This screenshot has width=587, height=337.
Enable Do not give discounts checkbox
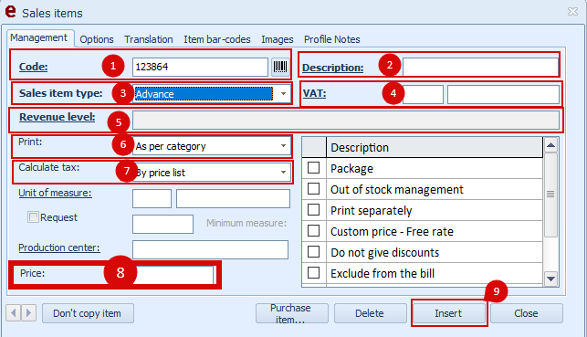313,251
